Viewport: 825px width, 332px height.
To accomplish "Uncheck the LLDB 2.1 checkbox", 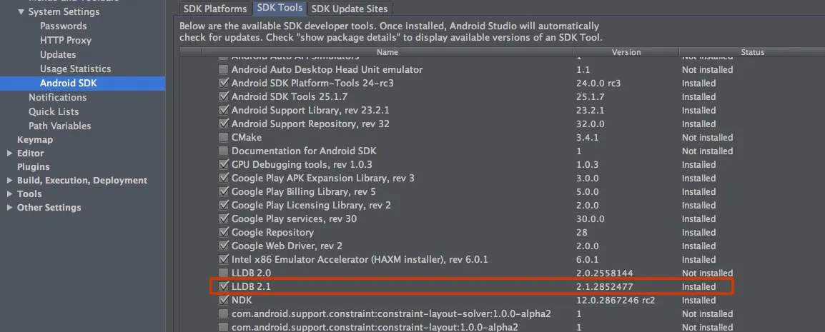I will 224,287.
